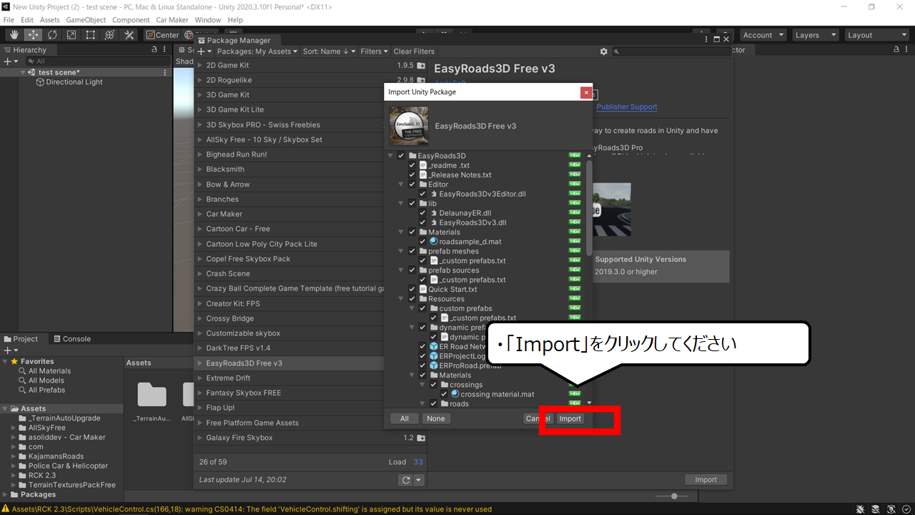Refresh the Package Manager list
Viewport: 915px width, 515px height.
point(407,481)
